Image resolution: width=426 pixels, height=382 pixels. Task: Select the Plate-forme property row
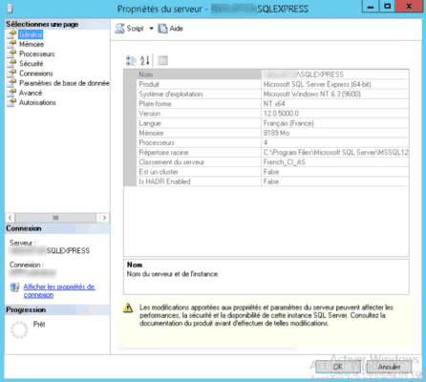tap(266, 104)
